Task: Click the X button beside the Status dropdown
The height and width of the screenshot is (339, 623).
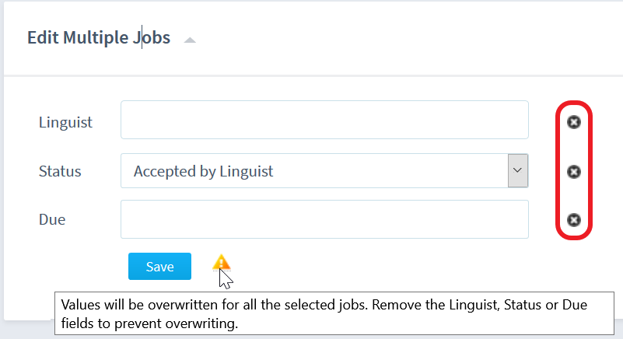Action: (x=574, y=172)
